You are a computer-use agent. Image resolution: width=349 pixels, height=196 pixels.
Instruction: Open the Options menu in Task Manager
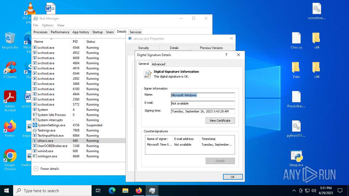[x=48, y=25]
